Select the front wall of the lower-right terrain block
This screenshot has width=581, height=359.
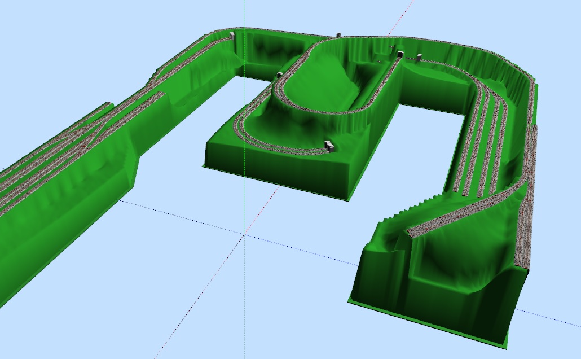[x=429, y=319]
